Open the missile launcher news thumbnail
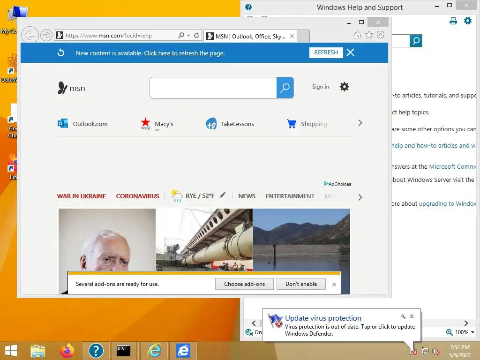 click(204, 240)
